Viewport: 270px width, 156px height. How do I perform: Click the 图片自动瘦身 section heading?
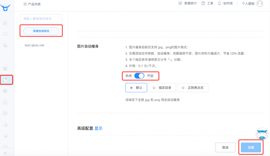click(88, 46)
